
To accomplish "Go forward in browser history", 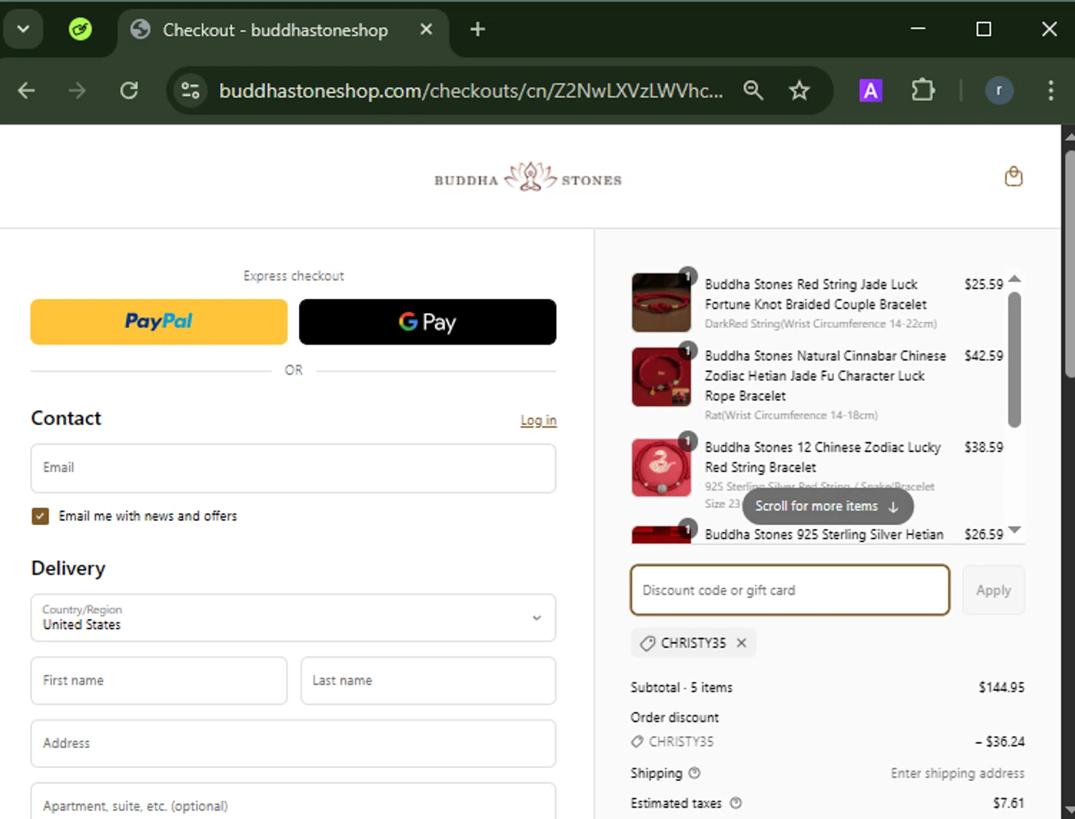I will [77, 91].
